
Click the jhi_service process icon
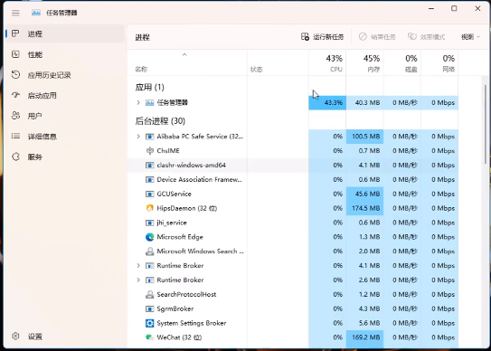(150, 223)
